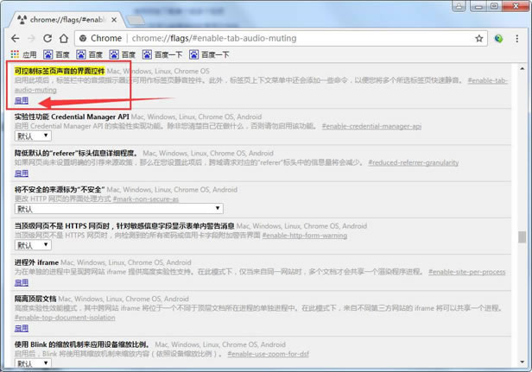Click the scrollbar up arrow
Viewport: 532px width, 372px height.
(522, 68)
